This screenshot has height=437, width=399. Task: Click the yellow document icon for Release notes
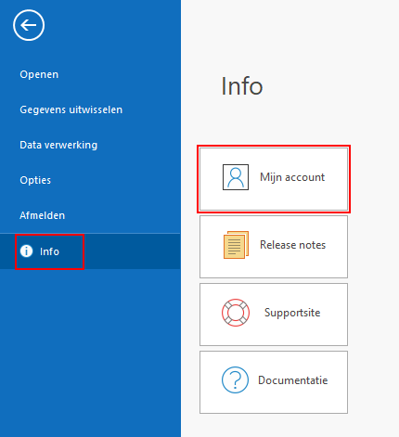pyautogui.click(x=236, y=245)
